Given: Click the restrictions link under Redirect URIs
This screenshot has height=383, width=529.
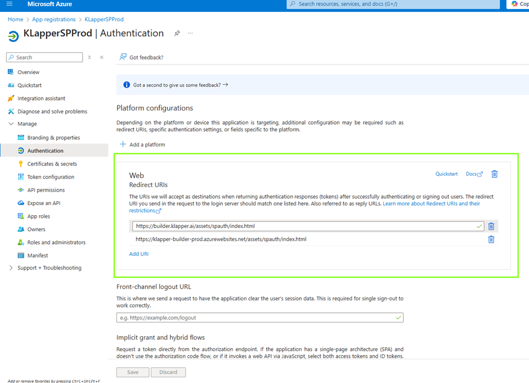Looking at the screenshot, I should [145, 211].
